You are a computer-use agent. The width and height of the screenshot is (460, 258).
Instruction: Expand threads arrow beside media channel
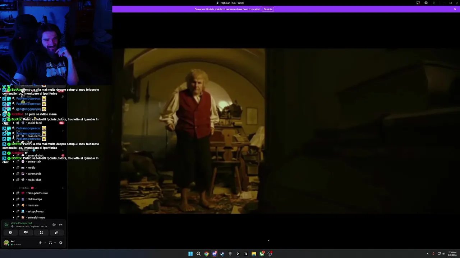coord(13,168)
